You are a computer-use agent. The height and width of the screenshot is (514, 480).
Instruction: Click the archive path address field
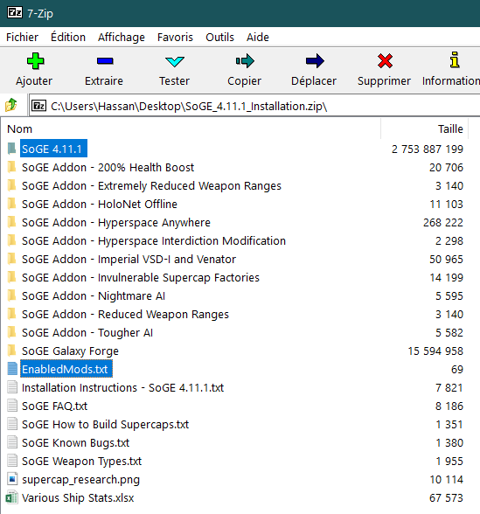coord(254,107)
